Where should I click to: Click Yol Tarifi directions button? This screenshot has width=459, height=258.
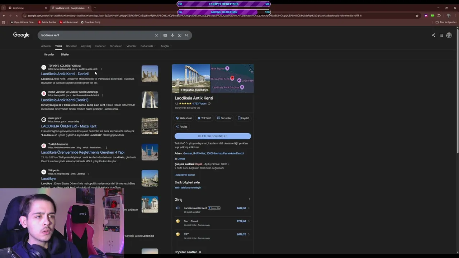pyautogui.click(x=204, y=118)
